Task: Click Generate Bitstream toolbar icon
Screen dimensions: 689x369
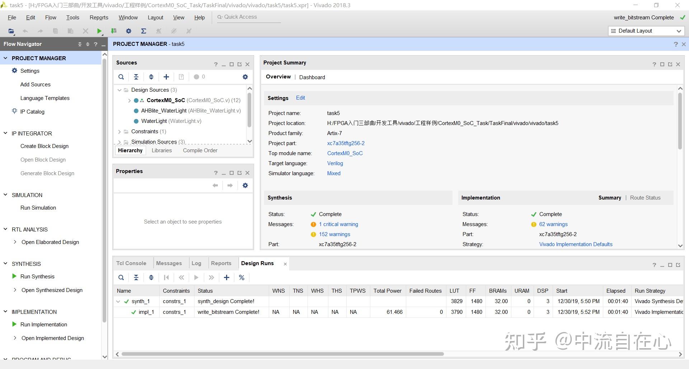Action: click(114, 31)
